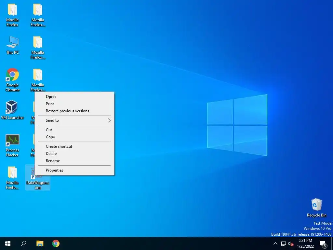
Task: Choose Cut in the context menu
Action: [x=74, y=130]
